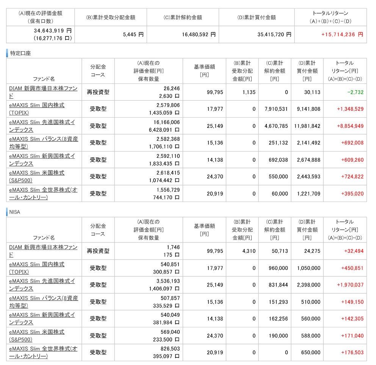Click the return value +692,008
Viewport: 376px width, 365px height.
tap(352, 143)
